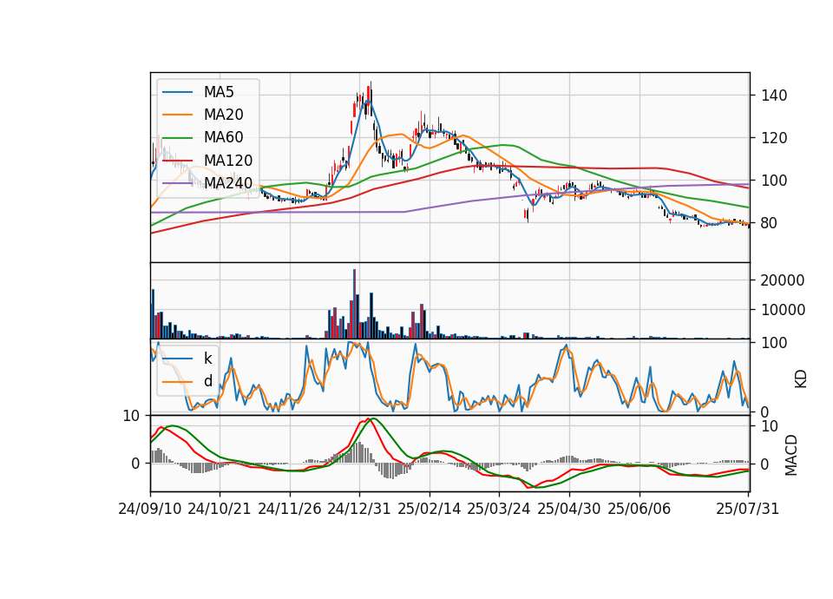Click the 24/10/21 date label
The height and width of the screenshot is (599, 833).
[220, 509]
